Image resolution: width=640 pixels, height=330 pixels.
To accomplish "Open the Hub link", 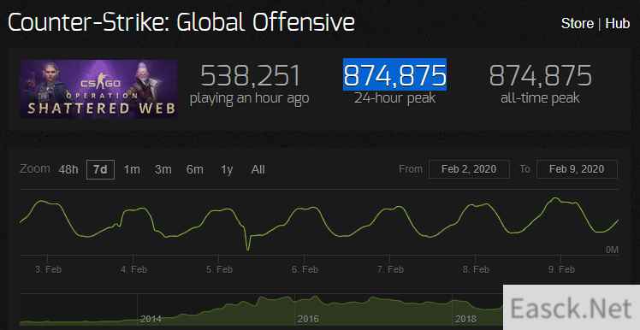I will pos(618,23).
